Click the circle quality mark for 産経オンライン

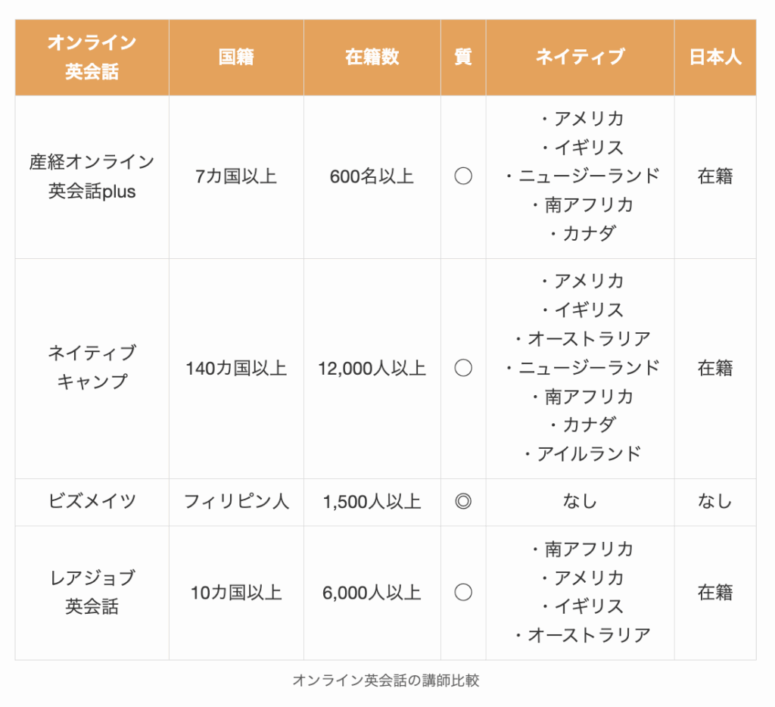462,176
